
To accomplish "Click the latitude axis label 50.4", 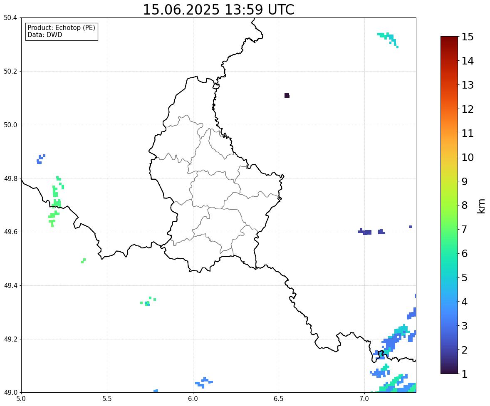I will click(x=10, y=18).
